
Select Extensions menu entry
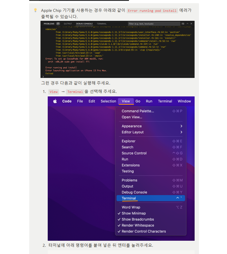(151, 165)
